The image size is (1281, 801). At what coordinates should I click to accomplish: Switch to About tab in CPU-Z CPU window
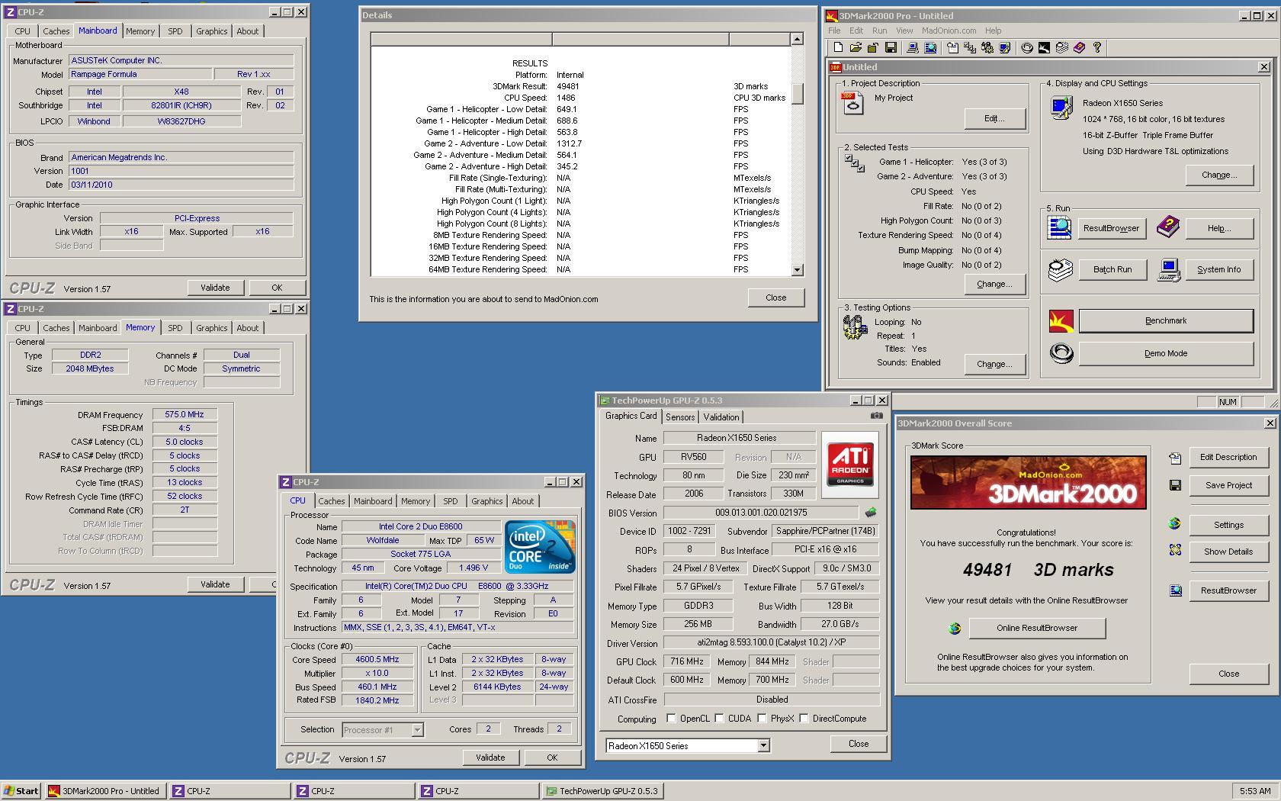pos(522,501)
